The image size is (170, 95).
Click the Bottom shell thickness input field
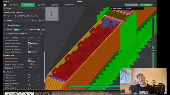[x=34, y=49]
